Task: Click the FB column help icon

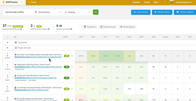Action: [x=155, y=37]
